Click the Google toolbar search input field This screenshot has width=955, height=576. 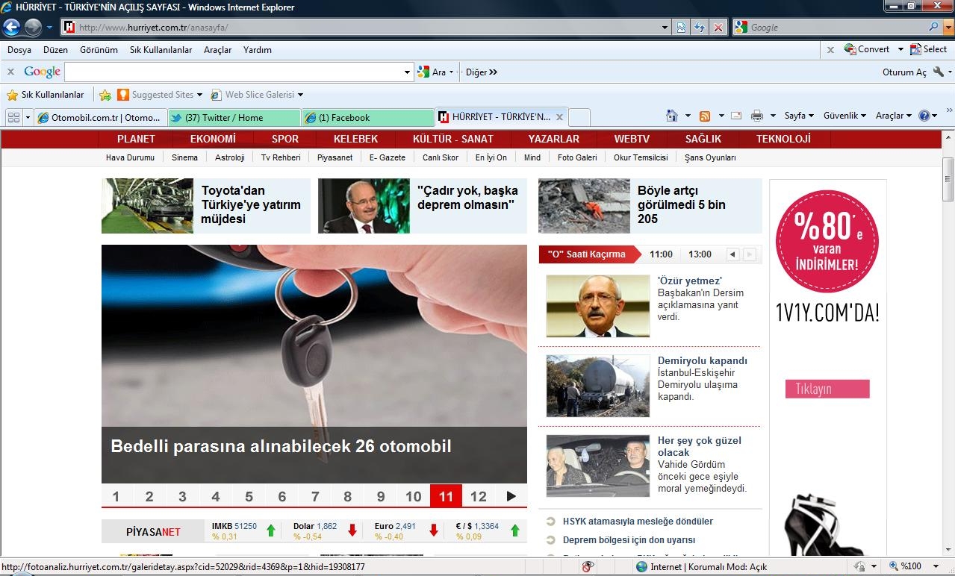[x=234, y=72]
